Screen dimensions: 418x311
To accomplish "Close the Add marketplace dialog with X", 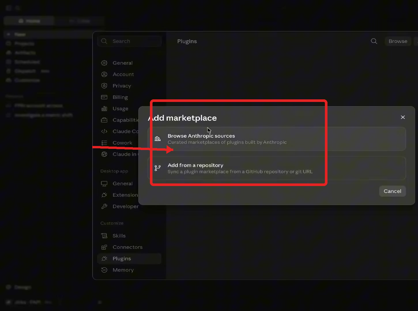I will pyautogui.click(x=403, y=117).
